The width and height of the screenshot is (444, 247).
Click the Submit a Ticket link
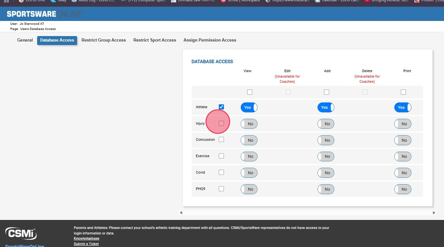coord(86,244)
